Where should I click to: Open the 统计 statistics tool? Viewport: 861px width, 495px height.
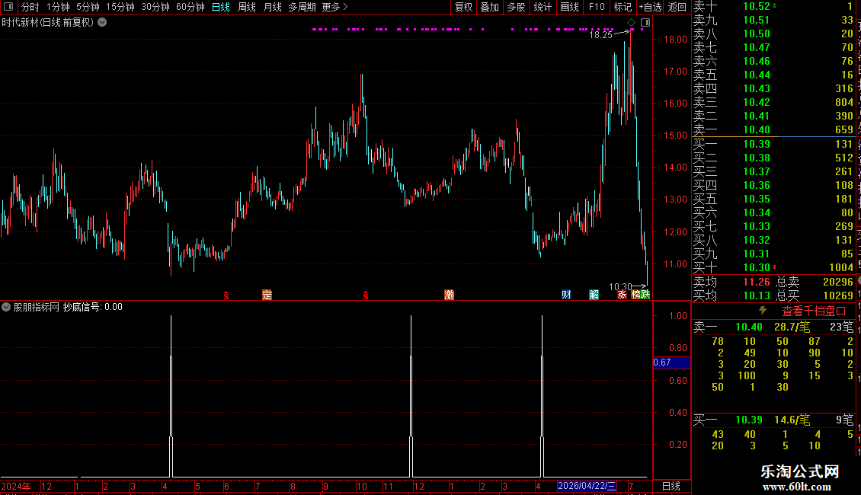(x=543, y=7)
